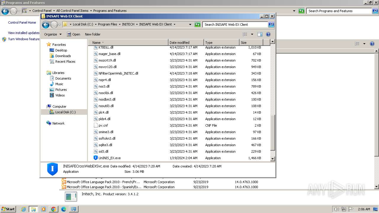The width and height of the screenshot is (379, 213).
Task: Expand arrow after INISAFE Web EX Client breadcrumb
Action: 174,25
